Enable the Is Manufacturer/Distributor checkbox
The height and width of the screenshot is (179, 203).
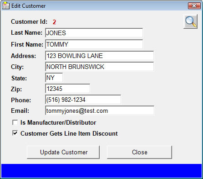tap(15, 122)
